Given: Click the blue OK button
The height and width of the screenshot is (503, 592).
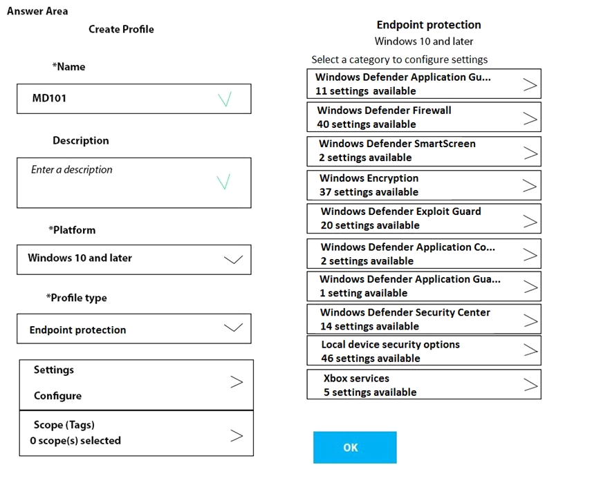Looking at the screenshot, I should (x=355, y=448).
